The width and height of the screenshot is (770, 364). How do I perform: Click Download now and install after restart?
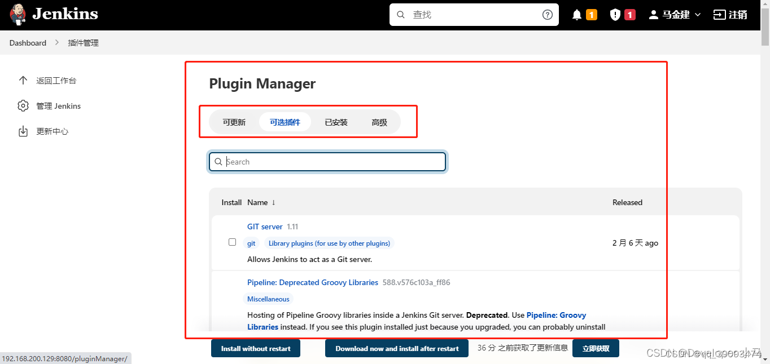click(x=397, y=348)
